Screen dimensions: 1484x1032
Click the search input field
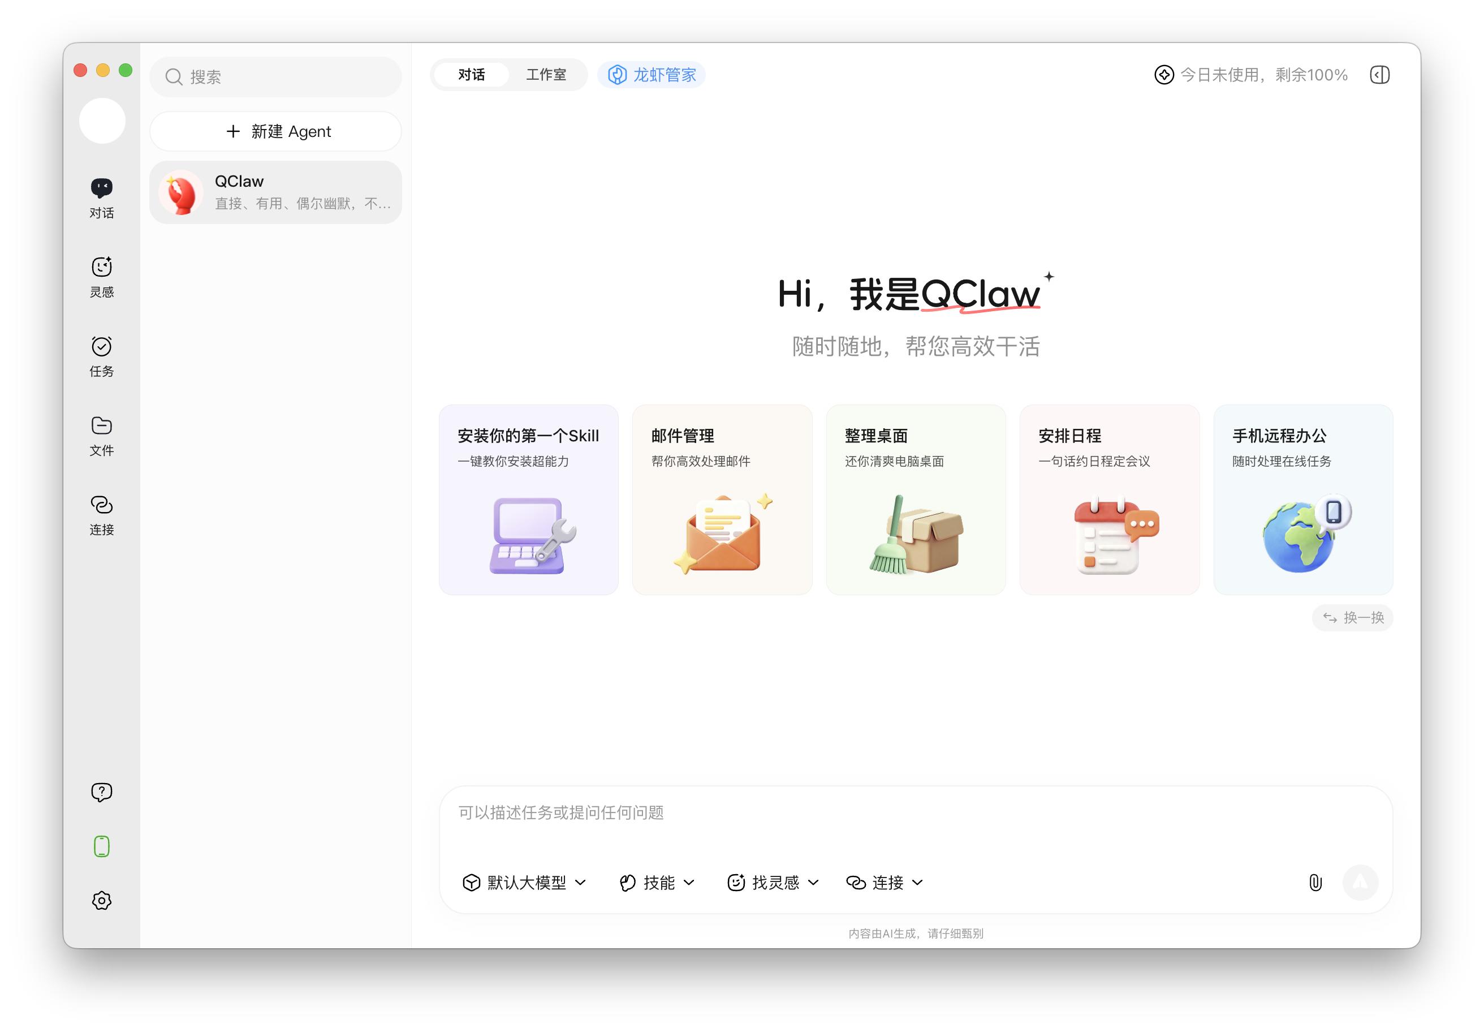click(x=276, y=76)
